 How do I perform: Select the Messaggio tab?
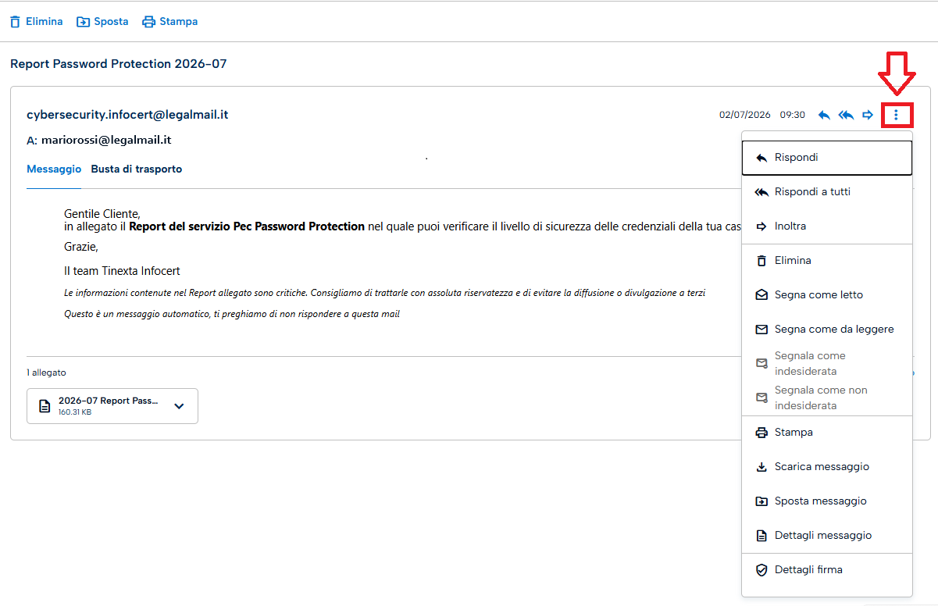click(x=54, y=169)
